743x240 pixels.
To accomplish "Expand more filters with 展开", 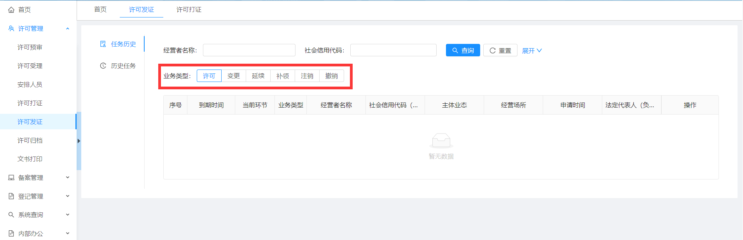I will point(531,50).
